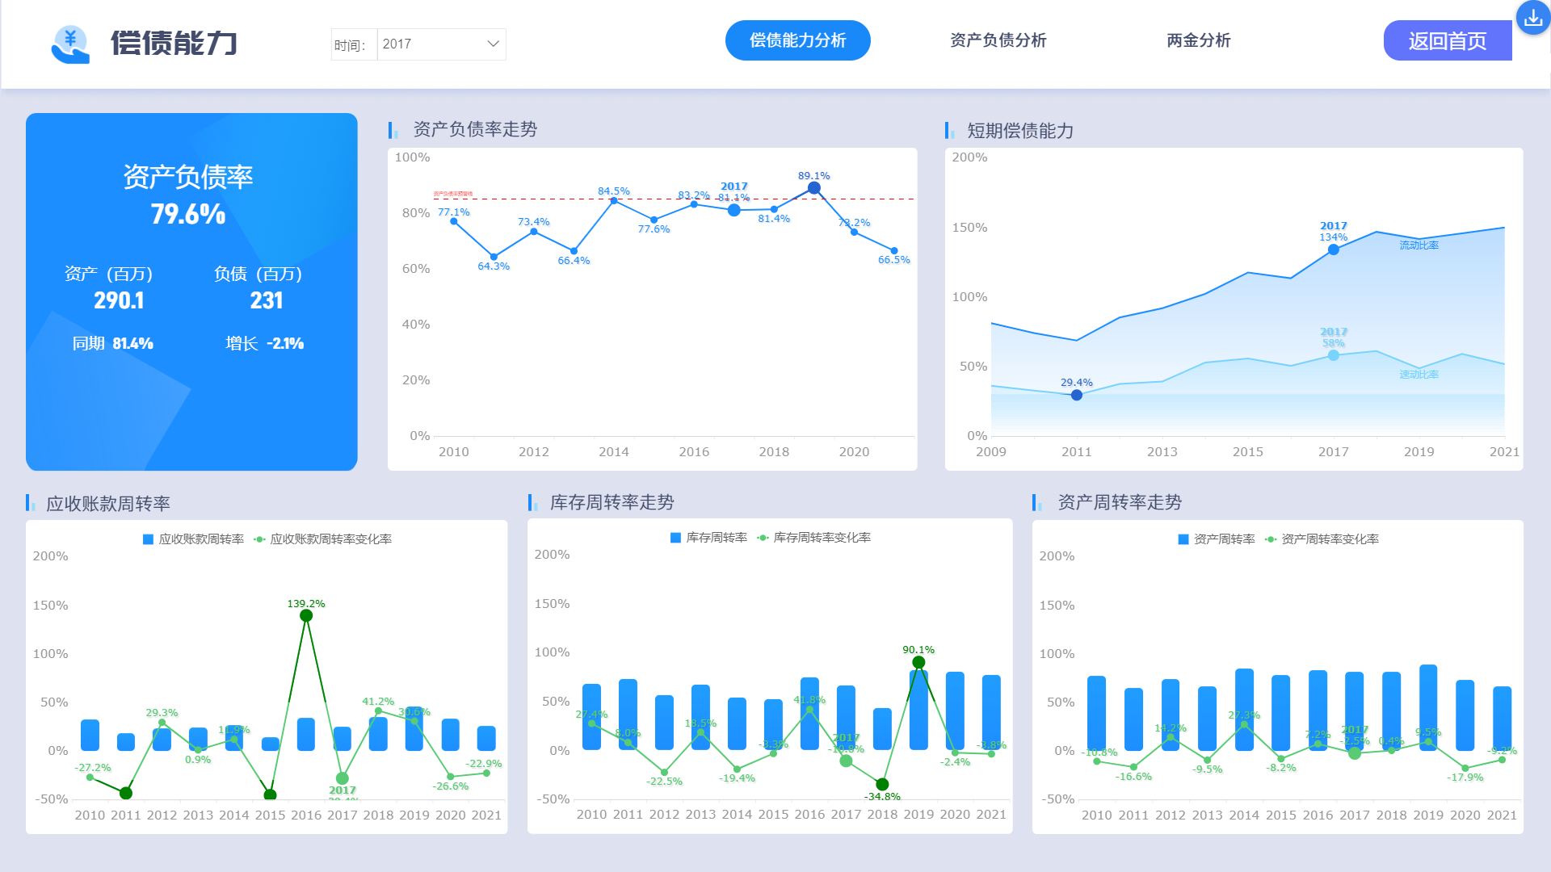
Task: Click the 29.4% point in 短期偿债能力
Action: (1077, 395)
